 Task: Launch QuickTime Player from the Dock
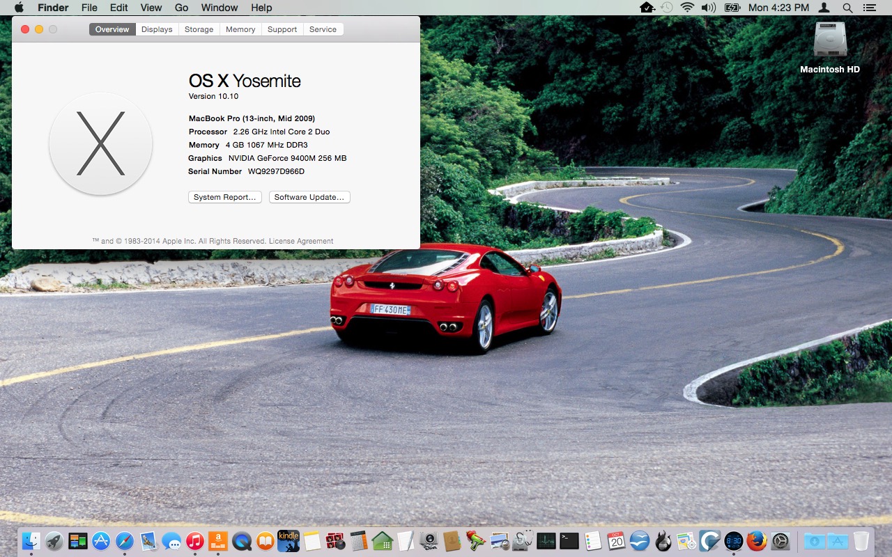pos(242,541)
